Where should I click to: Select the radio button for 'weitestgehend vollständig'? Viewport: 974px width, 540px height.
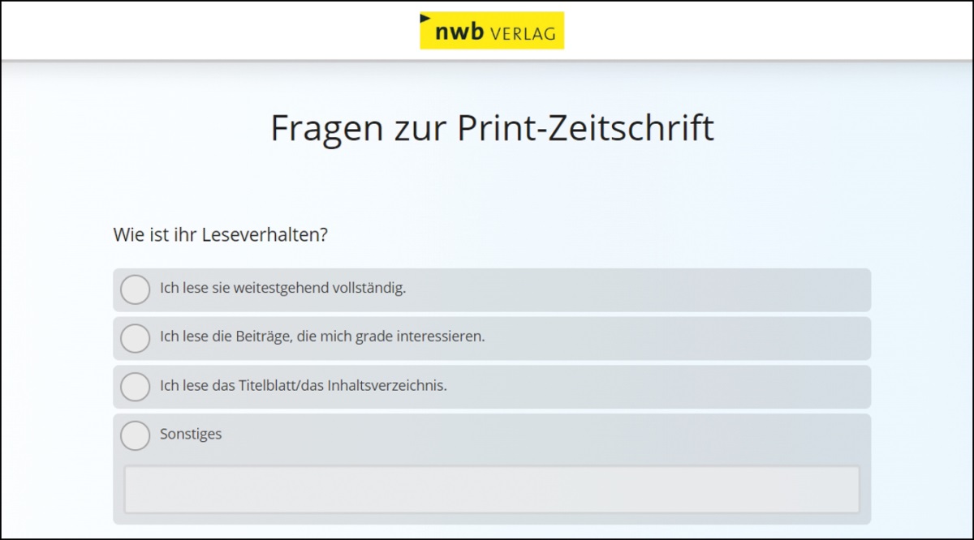click(136, 289)
